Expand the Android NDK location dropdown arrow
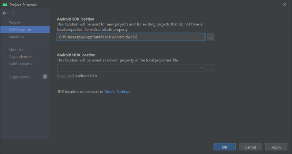292x154 pixels. [201, 68]
